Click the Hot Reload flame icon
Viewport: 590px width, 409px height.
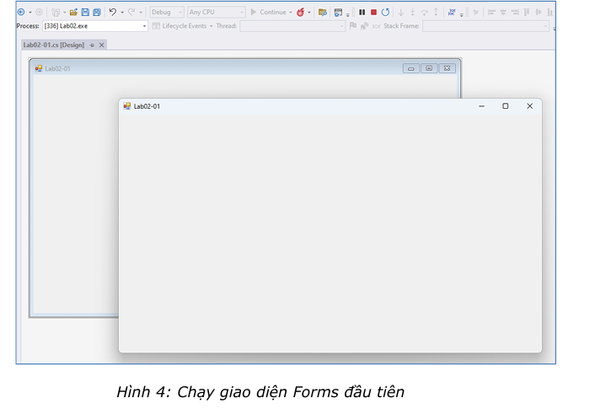coord(300,13)
